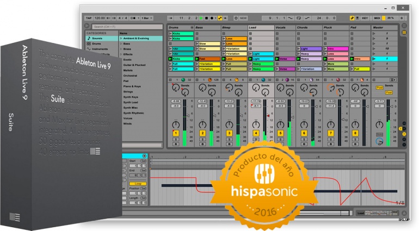Click the Drums track pan knob
419x231 pixels.
click(x=176, y=124)
